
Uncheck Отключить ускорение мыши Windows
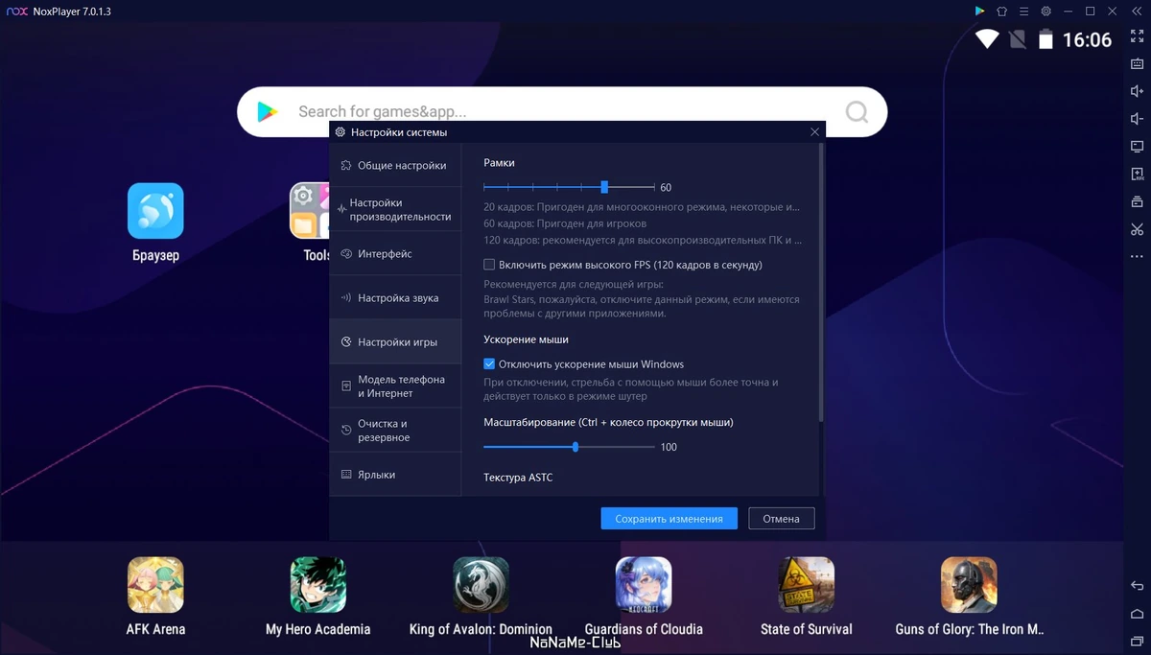489,364
